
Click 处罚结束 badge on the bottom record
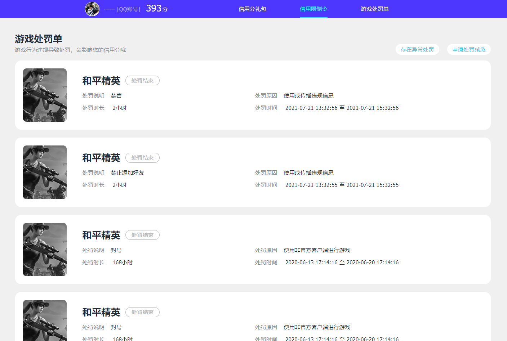(x=142, y=312)
